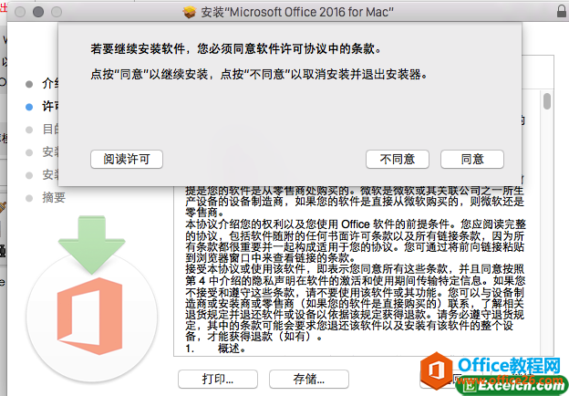Click the lock icon in title bar
Viewport: 569px width, 396px height.
pos(562,11)
